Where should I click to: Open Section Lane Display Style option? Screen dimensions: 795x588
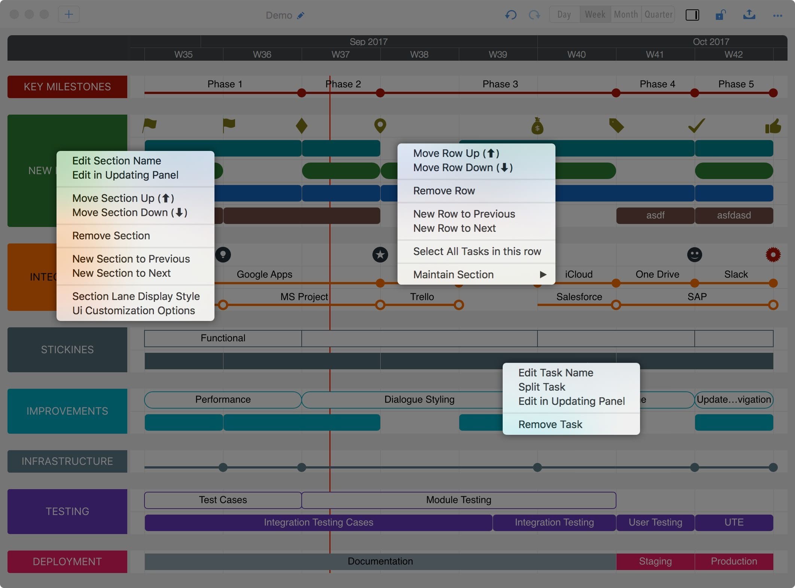click(136, 296)
